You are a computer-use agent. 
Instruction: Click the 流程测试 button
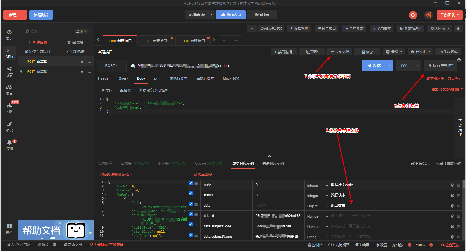(x=41, y=15)
